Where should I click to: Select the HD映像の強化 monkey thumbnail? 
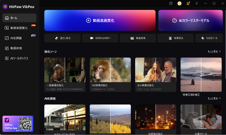(x=110, y=70)
